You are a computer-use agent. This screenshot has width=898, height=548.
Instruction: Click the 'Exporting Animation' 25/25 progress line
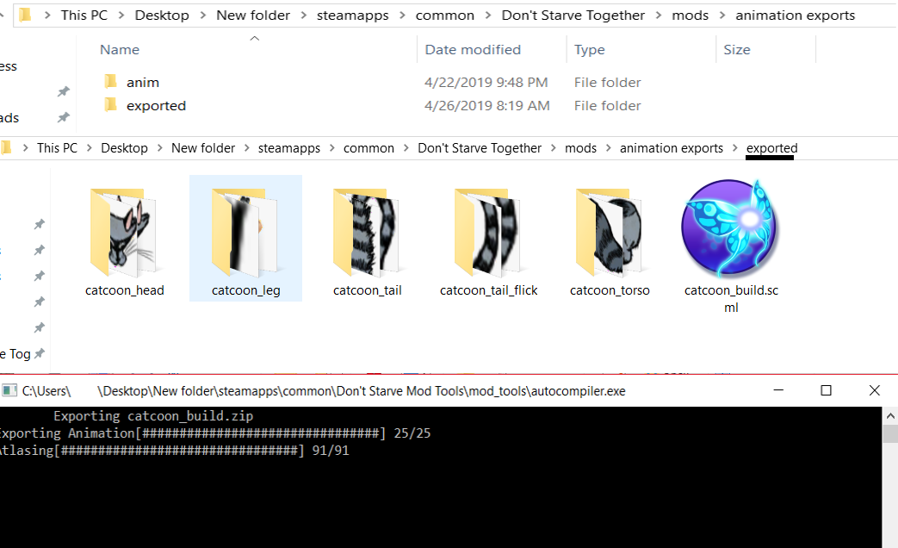[214, 433]
